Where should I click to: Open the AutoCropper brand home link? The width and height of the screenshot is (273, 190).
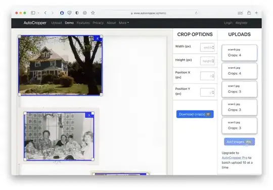point(35,23)
